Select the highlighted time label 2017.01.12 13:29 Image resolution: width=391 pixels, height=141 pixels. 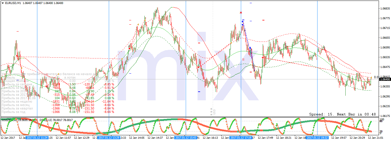[109, 138]
